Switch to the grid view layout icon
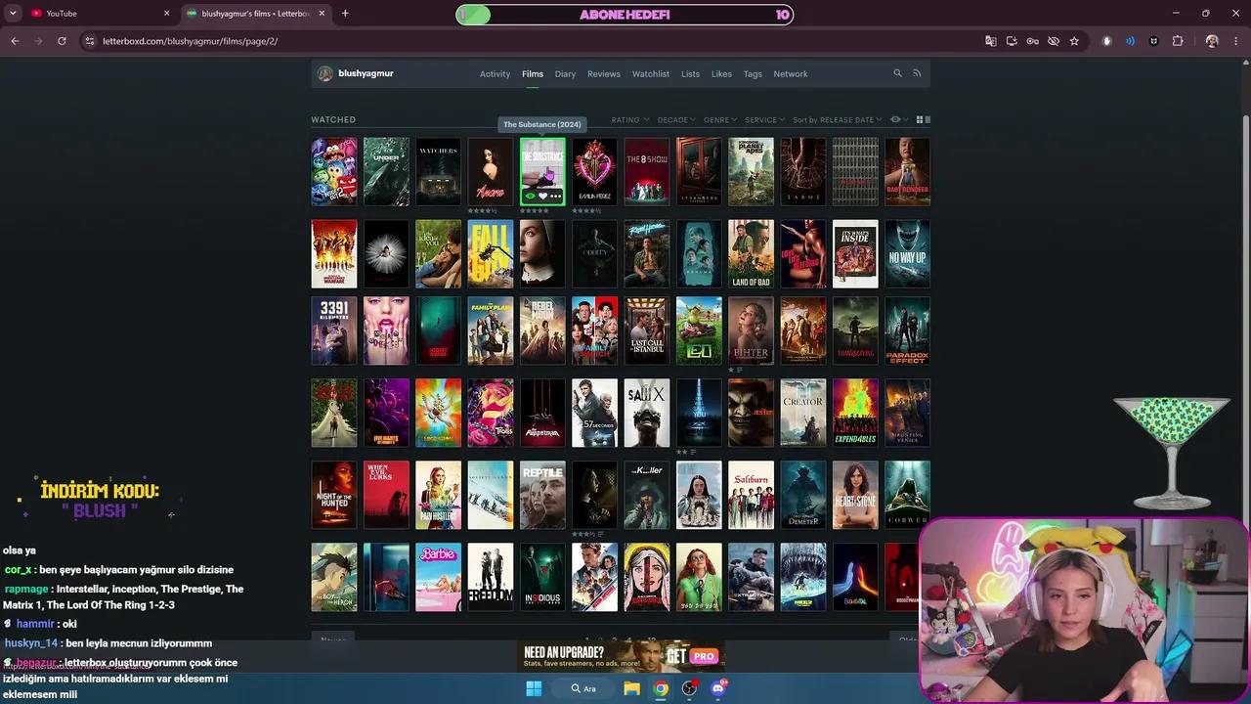The width and height of the screenshot is (1251, 704). pos(920,119)
